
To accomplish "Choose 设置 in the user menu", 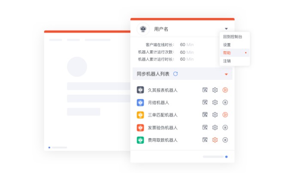I will tap(227, 45).
